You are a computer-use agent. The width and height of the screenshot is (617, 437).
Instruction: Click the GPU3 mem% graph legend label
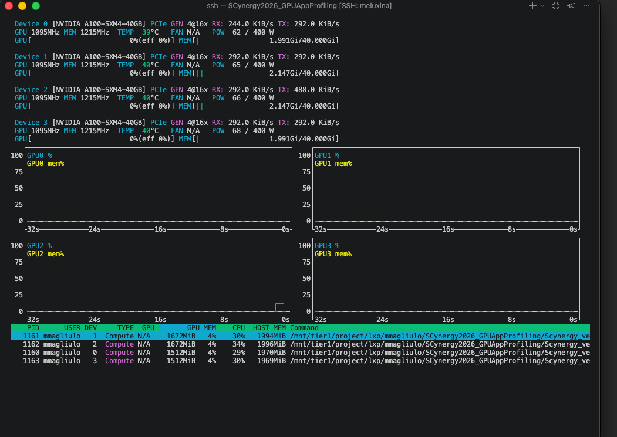coord(333,254)
